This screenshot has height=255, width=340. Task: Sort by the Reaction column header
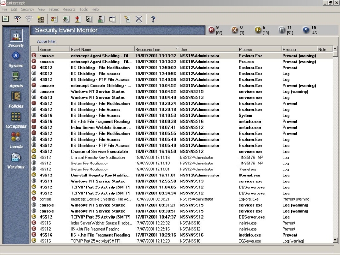(x=299, y=49)
